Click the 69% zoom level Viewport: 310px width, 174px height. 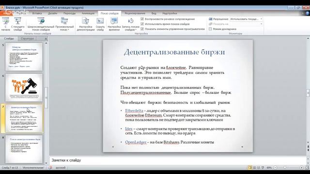pyautogui.click(x=269, y=168)
